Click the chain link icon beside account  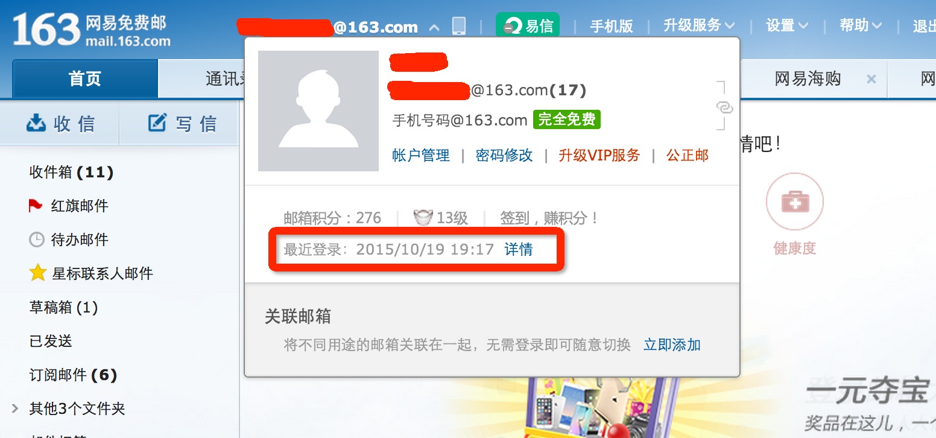tap(724, 107)
